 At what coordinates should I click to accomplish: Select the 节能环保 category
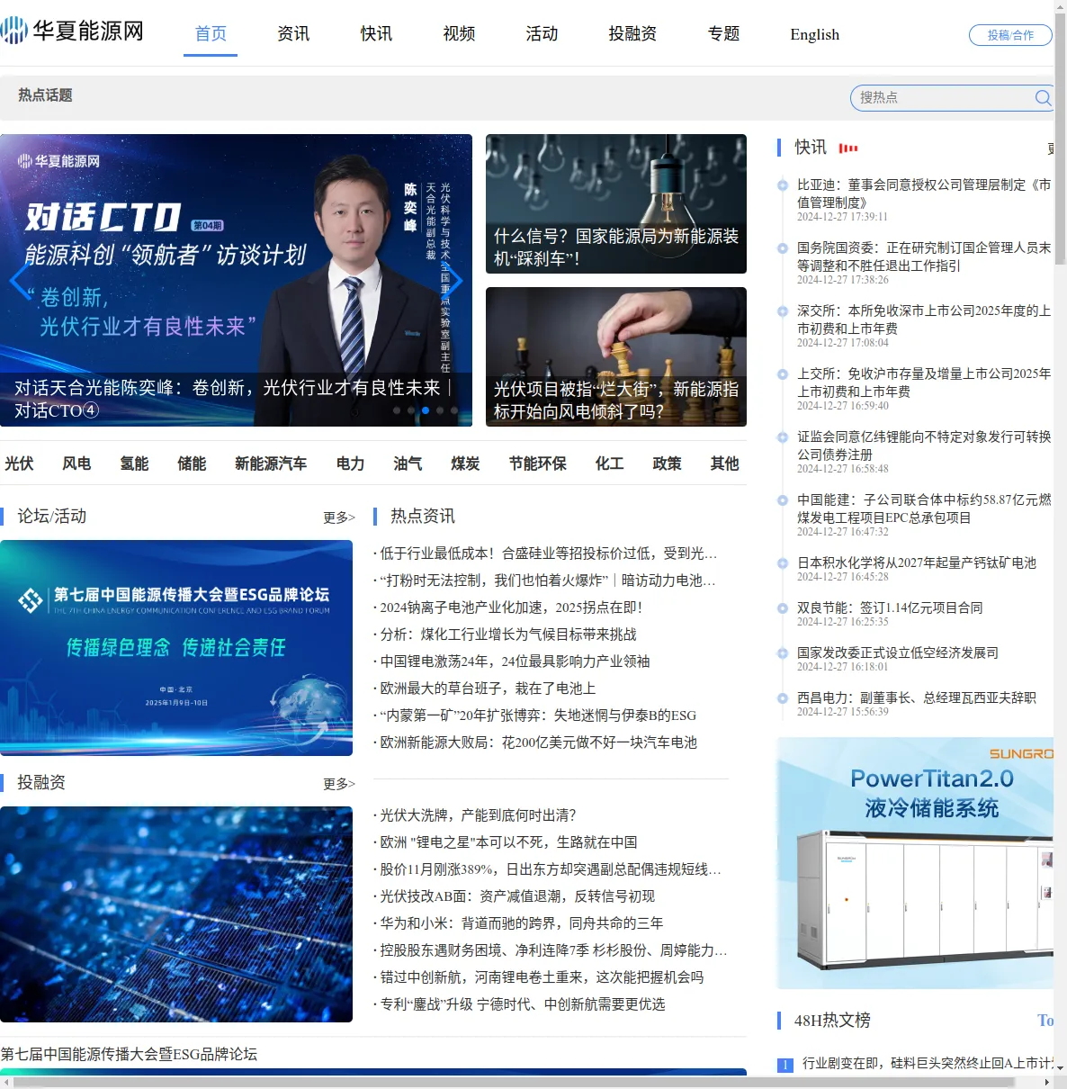pos(537,463)
